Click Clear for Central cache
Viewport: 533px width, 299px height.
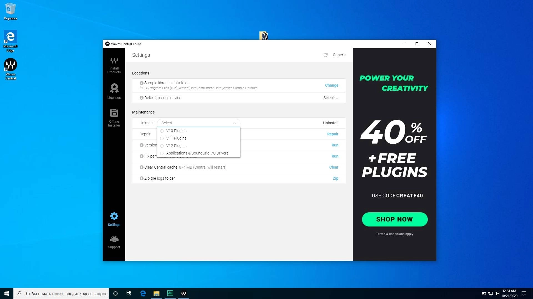[x=334, y=167]
